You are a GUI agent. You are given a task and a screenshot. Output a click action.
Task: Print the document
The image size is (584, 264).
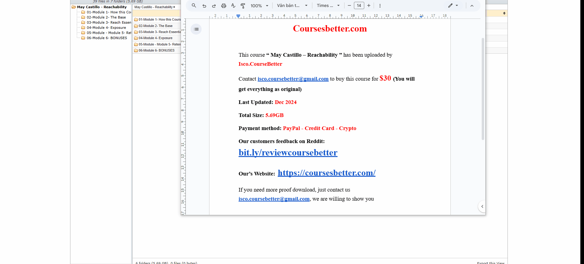click(224, 6)
